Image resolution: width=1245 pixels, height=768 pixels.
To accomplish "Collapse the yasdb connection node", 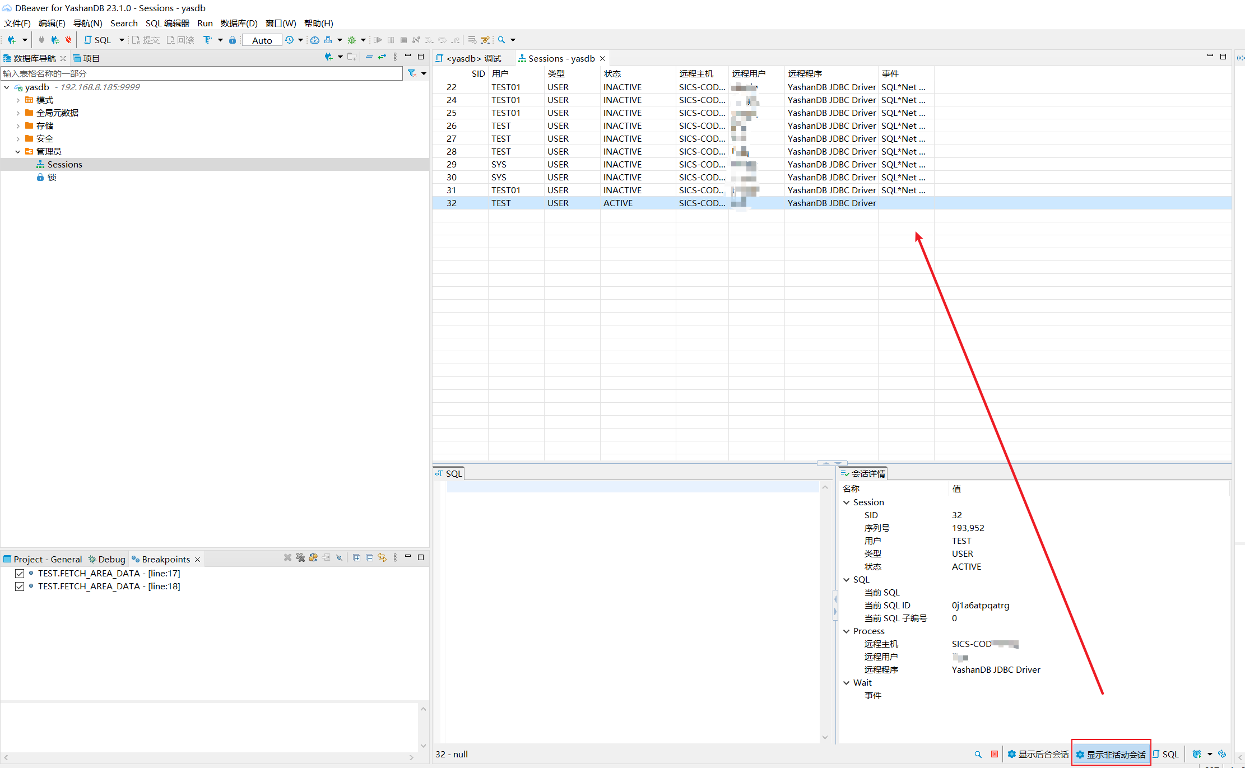I will tap(7, 87).
